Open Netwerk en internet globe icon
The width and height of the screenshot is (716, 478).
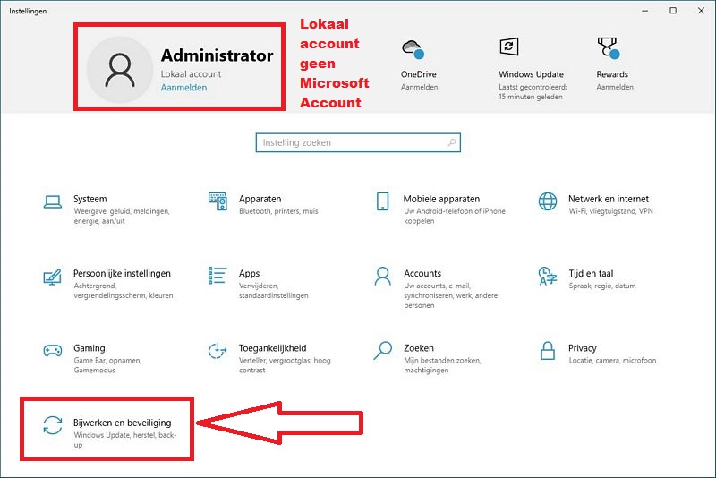548,201
